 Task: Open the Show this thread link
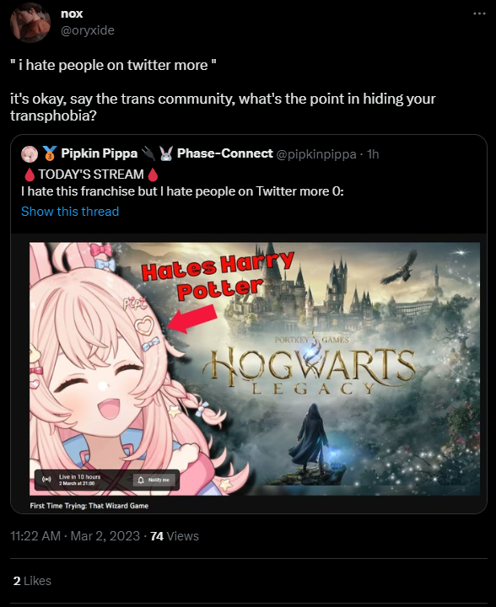[70, 212]
